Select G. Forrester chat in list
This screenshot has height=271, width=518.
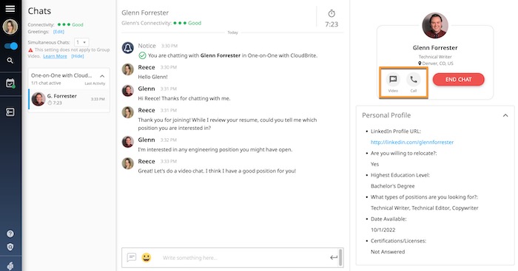click(69, 99)
